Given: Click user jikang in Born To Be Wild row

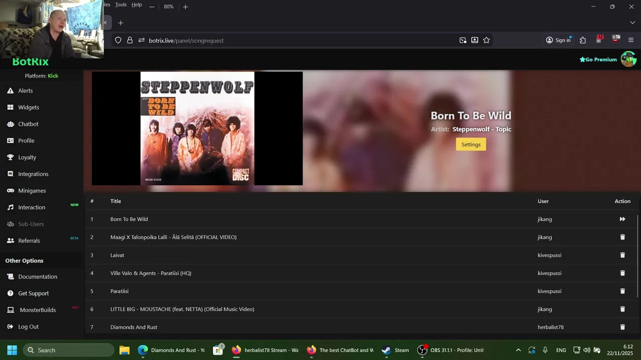Looking at the screenshot, I should coord(545,219).
